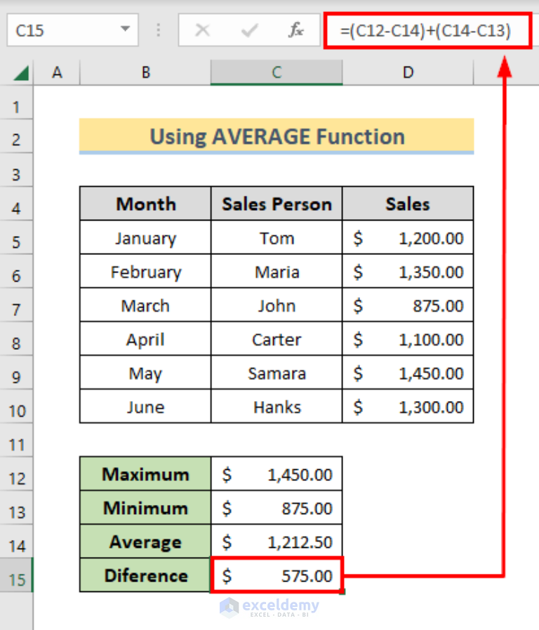Click the 'Using AVERAGE Function' title cell

pyautogui.click(x=277, y=136)
